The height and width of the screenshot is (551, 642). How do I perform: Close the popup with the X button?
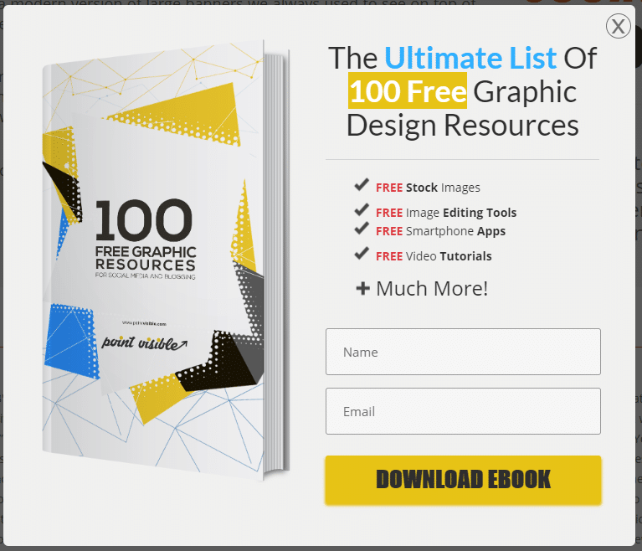coord(618,26)
